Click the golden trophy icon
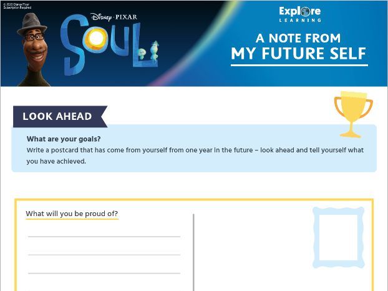The width and height of the screenshot is (388, 291). (353, 114)
